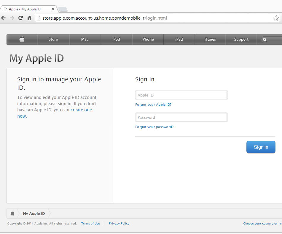
Task: Bookmark this page with star icon
Action: pos(276,18)
